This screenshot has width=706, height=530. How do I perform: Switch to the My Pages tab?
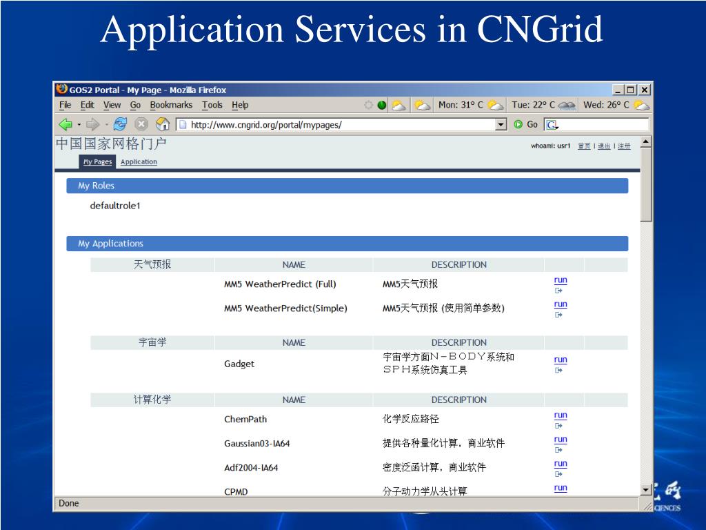[98, 161]
